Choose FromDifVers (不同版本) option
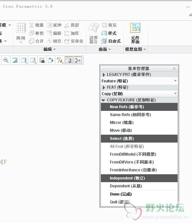 coord(139,162)
